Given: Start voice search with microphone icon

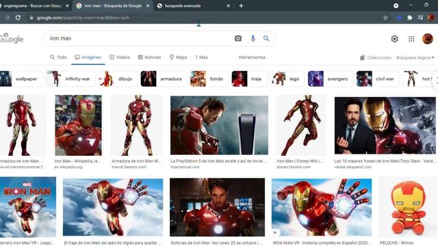Looking at the screenshot, I should click(253, 38).
